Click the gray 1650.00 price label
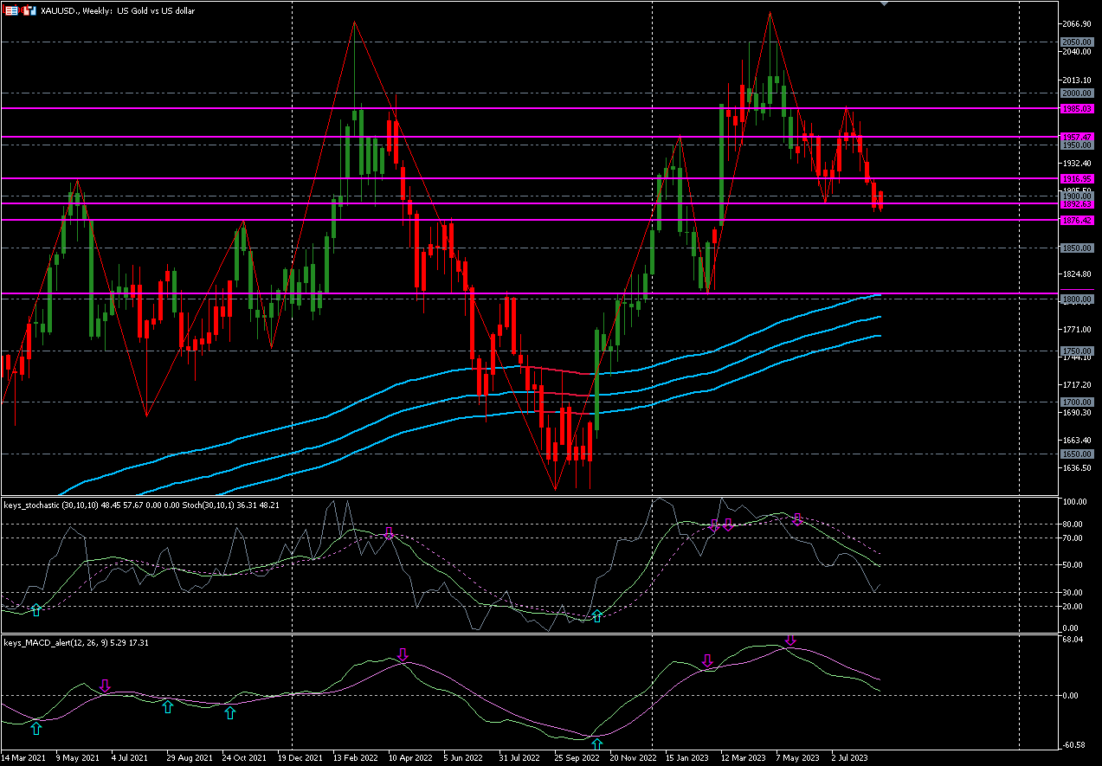The width and height of the screenshot is (1102, 766). click(1077, 454)
